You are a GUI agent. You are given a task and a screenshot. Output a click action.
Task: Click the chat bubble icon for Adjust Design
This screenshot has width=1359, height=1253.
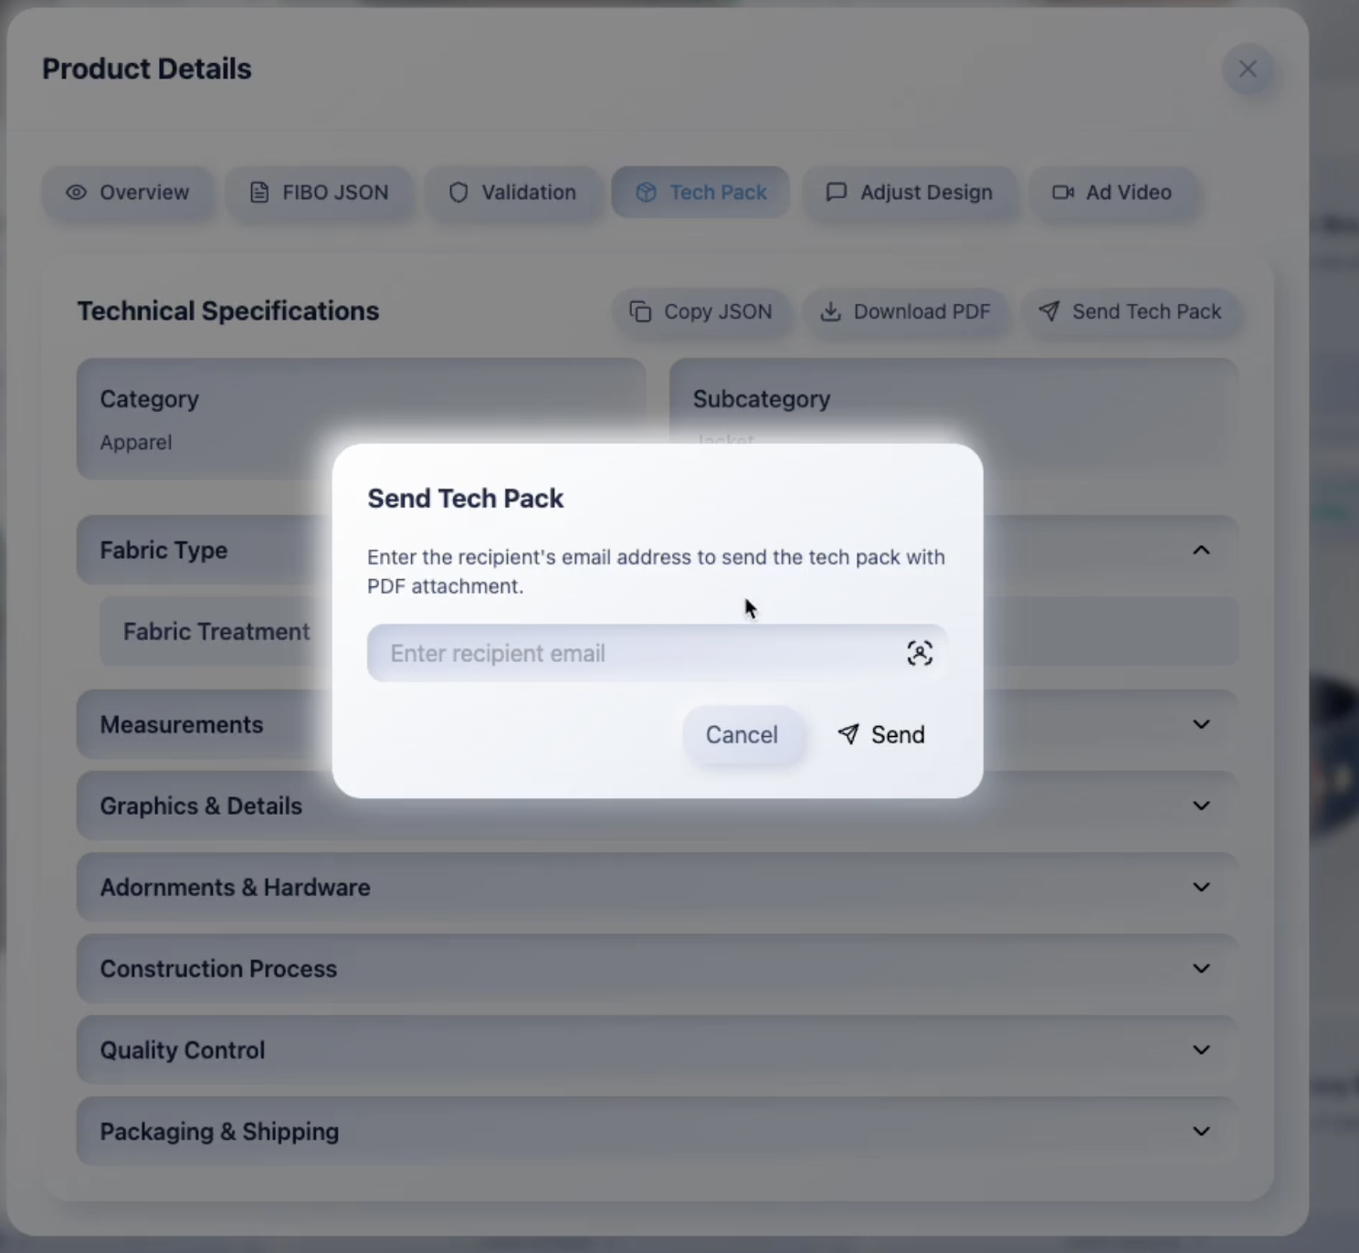(837, 193)
